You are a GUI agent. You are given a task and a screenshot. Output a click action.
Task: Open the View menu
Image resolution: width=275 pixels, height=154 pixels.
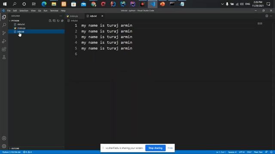pyautogui.click(x=33, y=11)
